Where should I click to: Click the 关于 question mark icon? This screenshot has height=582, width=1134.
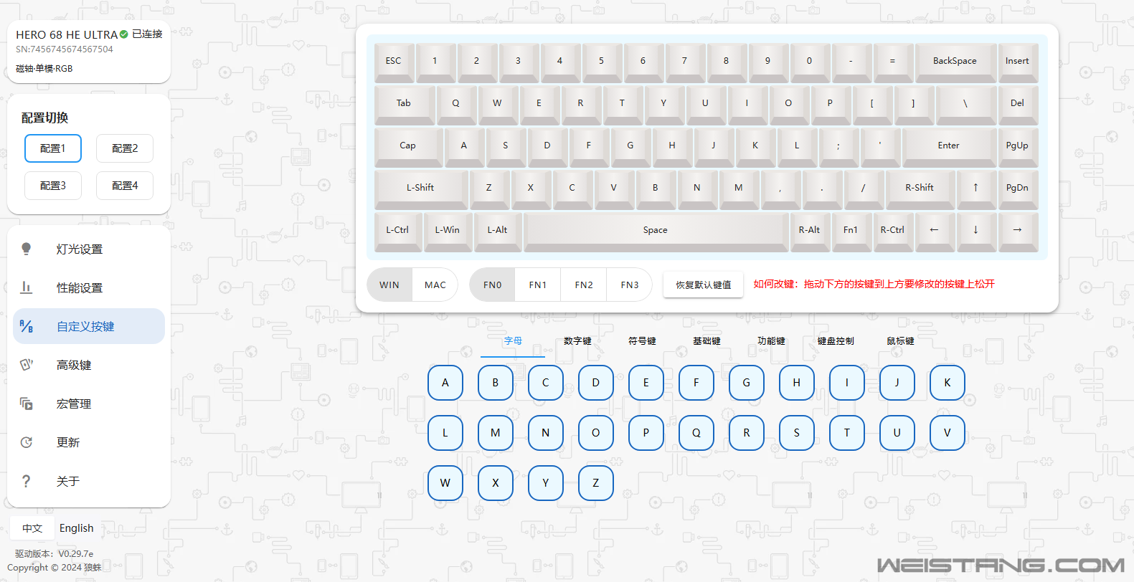pos(27,481)
